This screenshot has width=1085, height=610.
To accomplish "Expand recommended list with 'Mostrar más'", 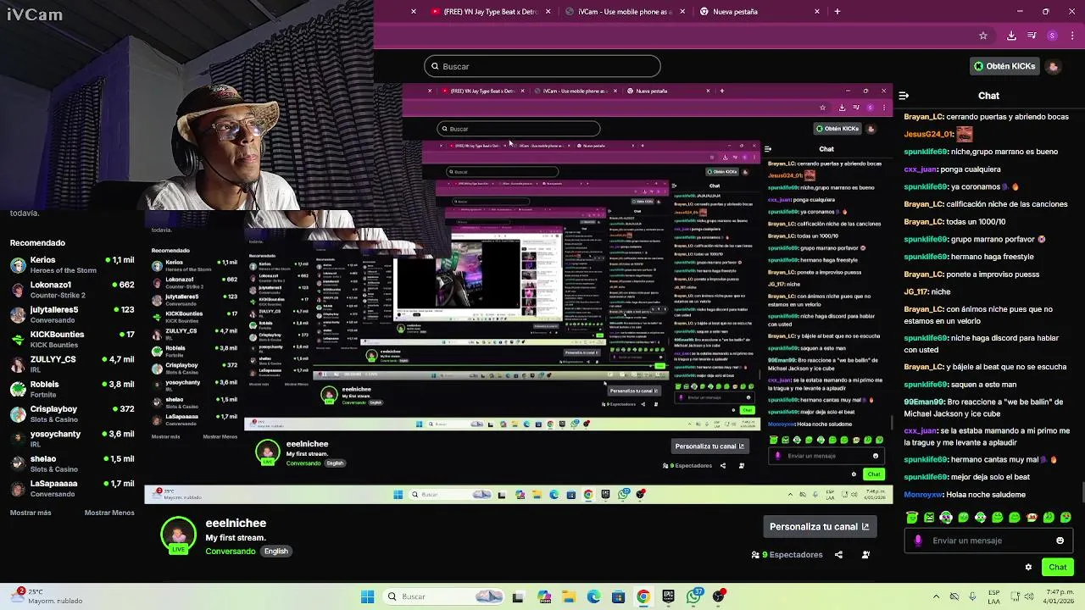I will click(31, 513).
